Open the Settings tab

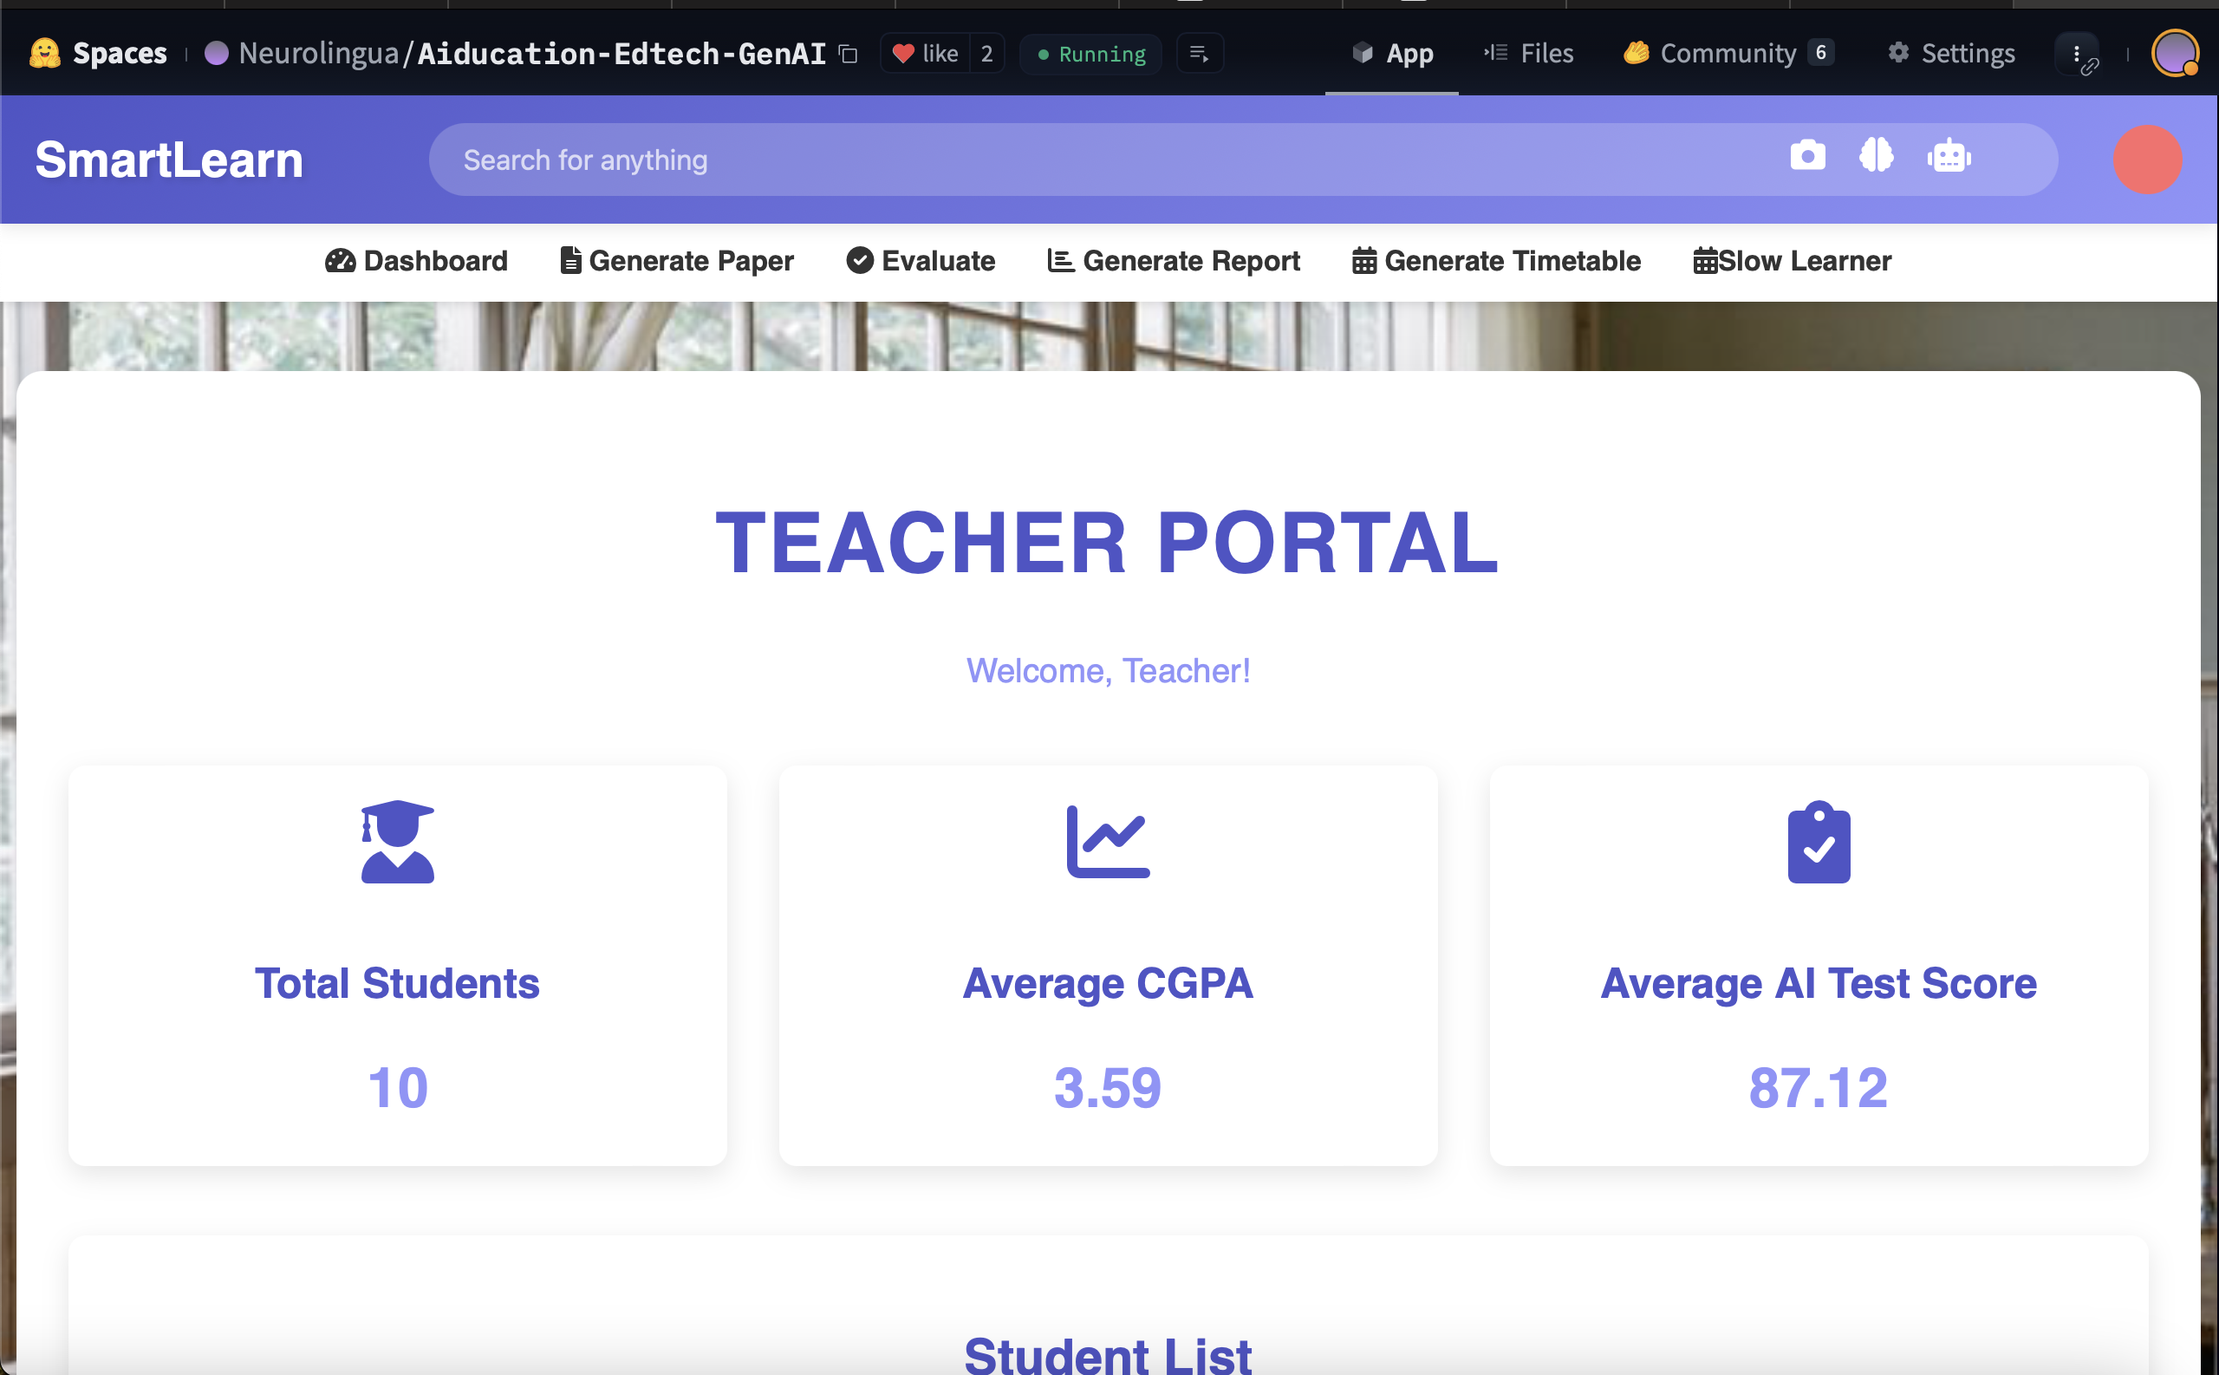[x=1951, y=55]
